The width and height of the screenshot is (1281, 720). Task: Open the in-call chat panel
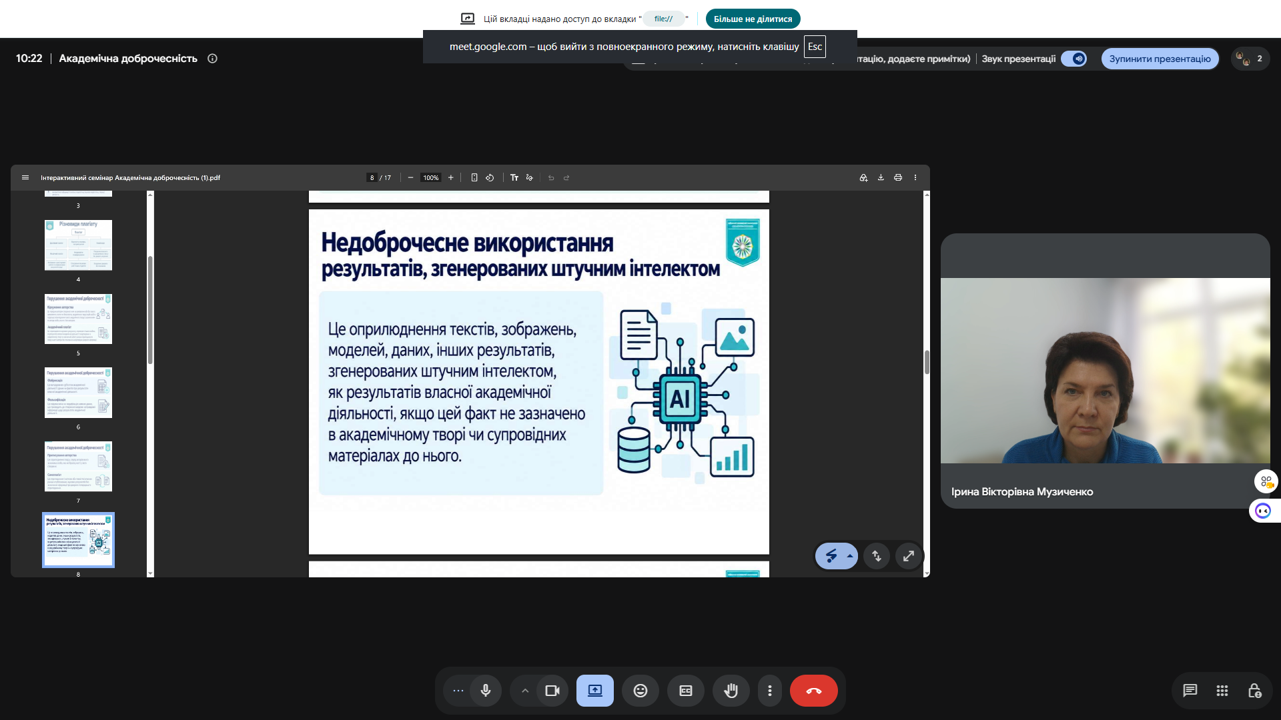click(1190, 691)
